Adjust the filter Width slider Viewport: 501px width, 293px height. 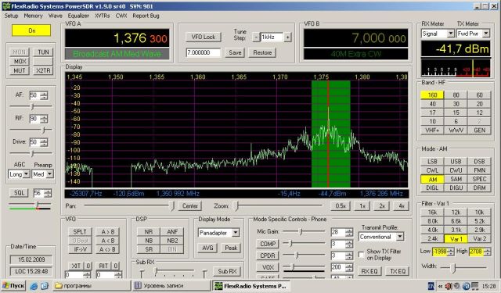coord(463,267)
